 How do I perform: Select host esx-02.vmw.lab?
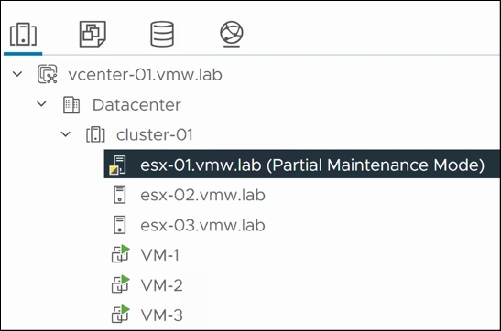click(202, 195)
